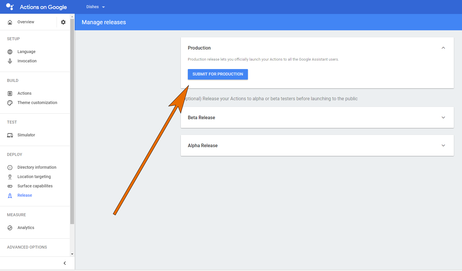This screenshot has height=271, width=462.
Task: Click the Manage releases page title
Action: point(104,22)
